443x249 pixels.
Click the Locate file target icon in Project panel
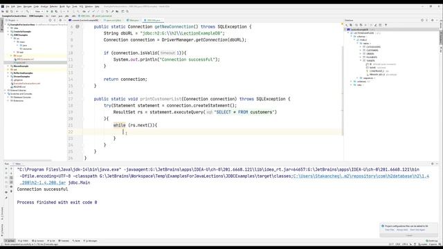click(x=50, y=20)
